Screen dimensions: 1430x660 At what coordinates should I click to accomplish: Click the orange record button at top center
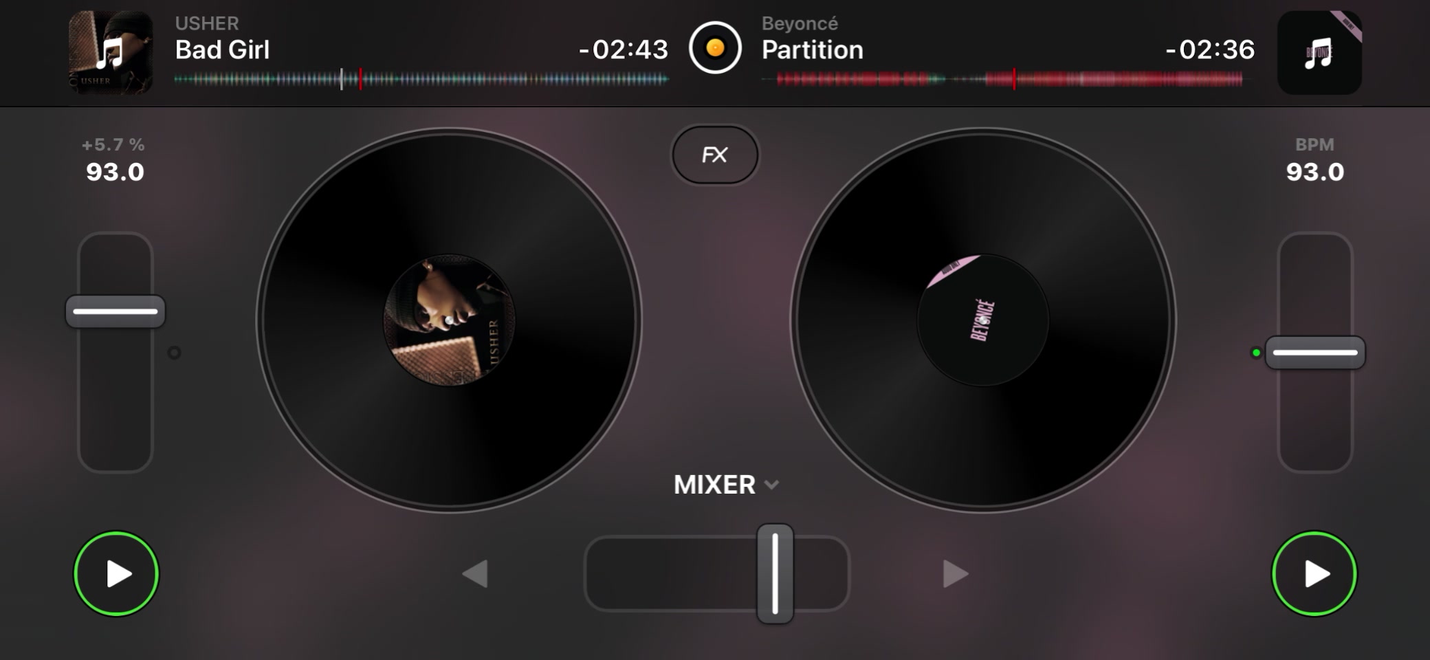tap(715, 48)
